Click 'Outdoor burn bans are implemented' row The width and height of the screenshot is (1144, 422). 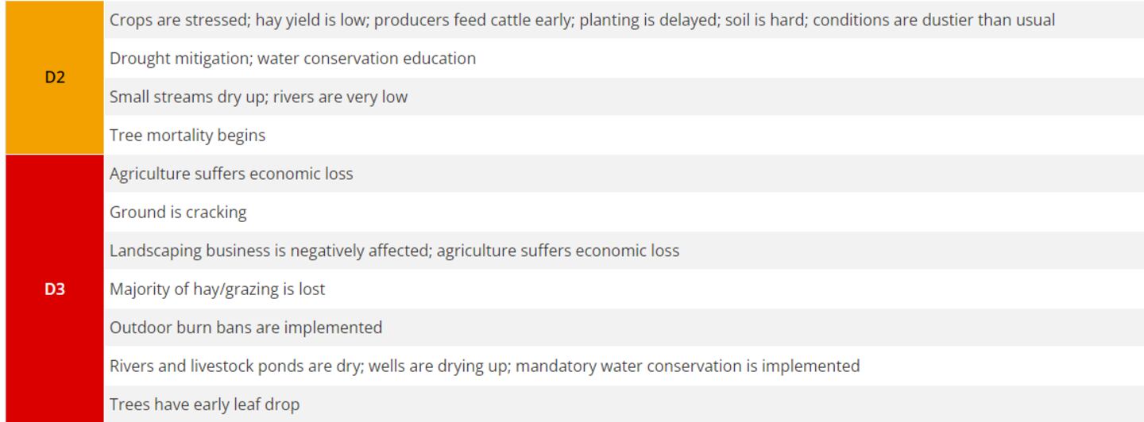pyautogui.click(x=245, y=328)
